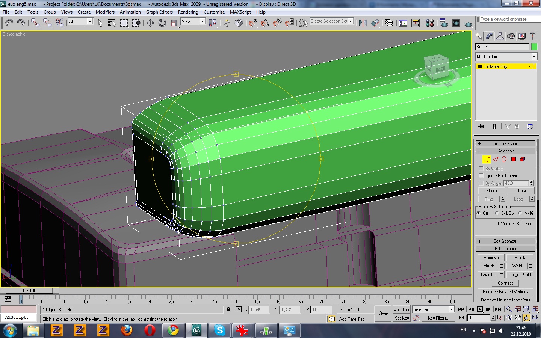This screenshot has width=541, height=338.
Task: Click the Undo arrow icon
Action: click(x=9, y=23)
